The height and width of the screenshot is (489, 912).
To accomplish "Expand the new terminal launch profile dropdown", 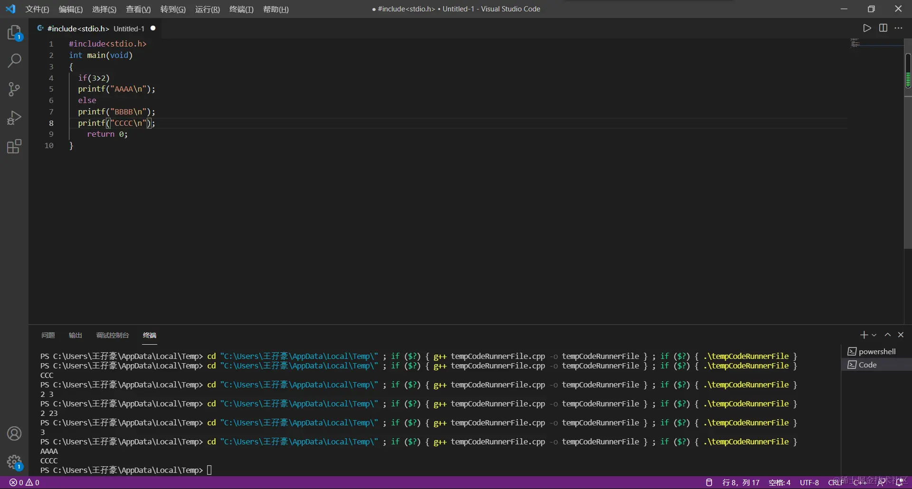I will tap(874, 335).
